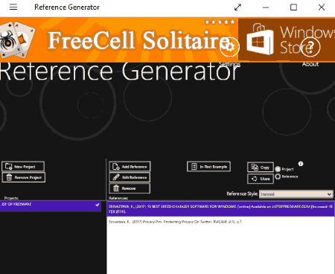Open the In-Text Example button

pyautogui.click(x=208, y=167)
